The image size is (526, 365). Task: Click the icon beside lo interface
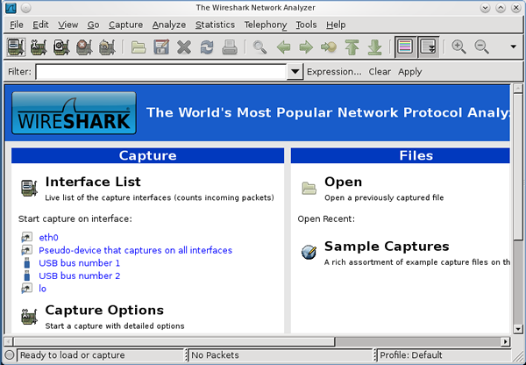pyautogui.click(x=27, y=289)
